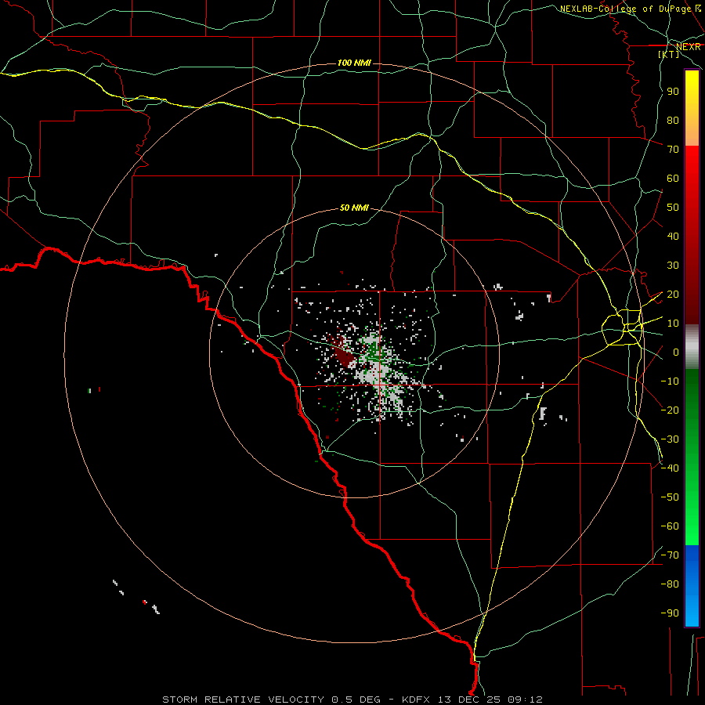Click the 70 value on velocity scale
Image resolution: width=705 pixels, height=705 pixels.
(673, 150)
